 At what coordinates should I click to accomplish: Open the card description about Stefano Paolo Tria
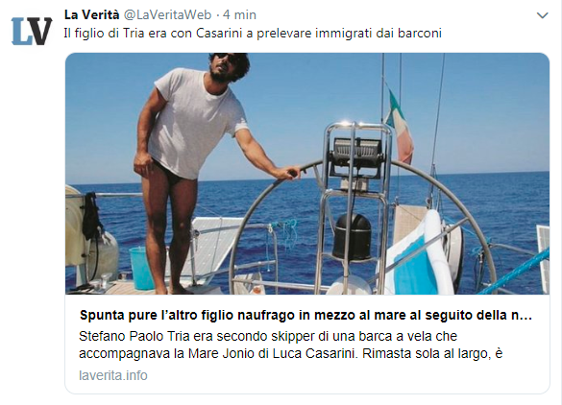[291, 345]
